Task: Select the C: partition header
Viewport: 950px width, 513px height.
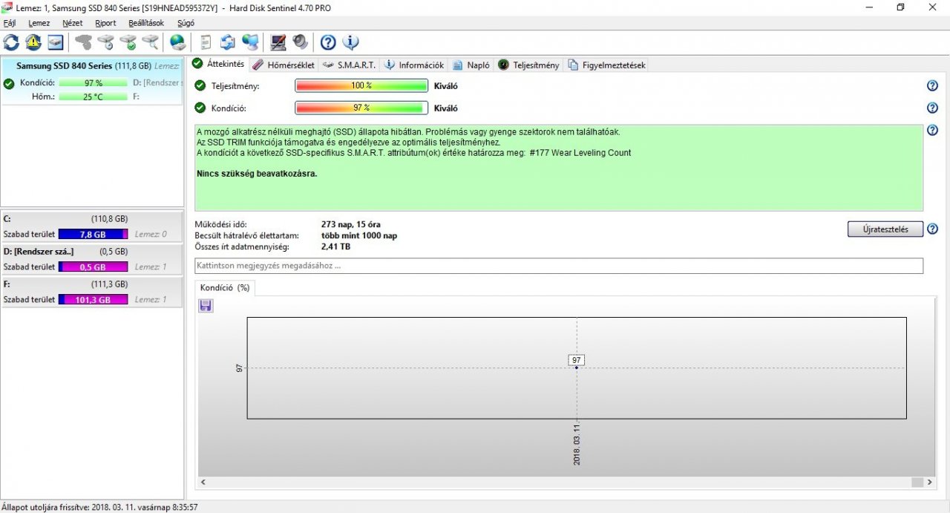Action: coord(92,219)
